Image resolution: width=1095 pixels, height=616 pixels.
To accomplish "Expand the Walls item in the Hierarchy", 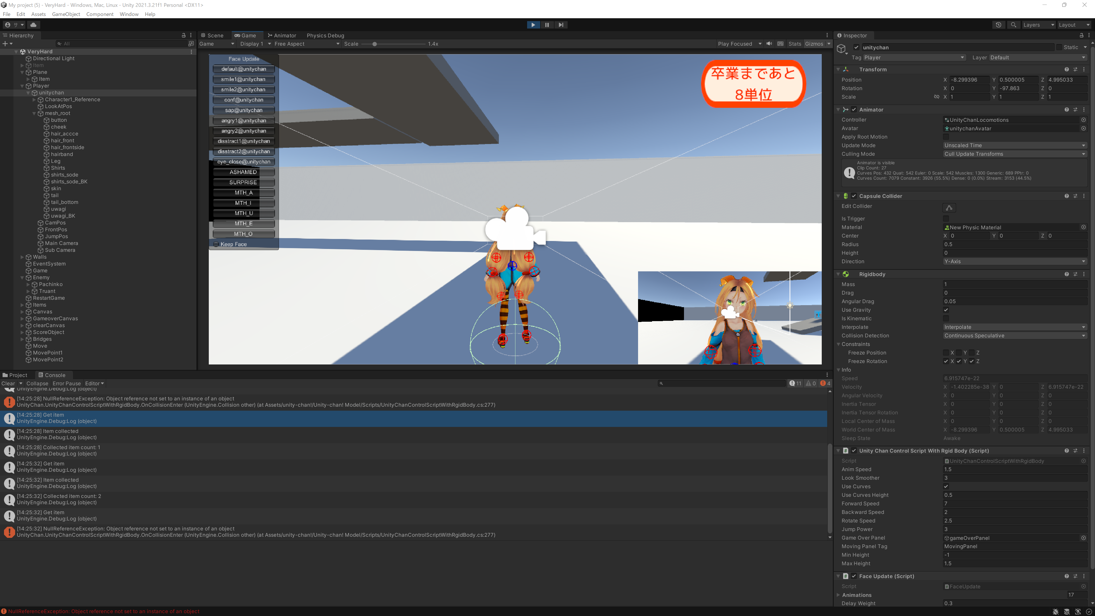I will click(x=22, y=257).
